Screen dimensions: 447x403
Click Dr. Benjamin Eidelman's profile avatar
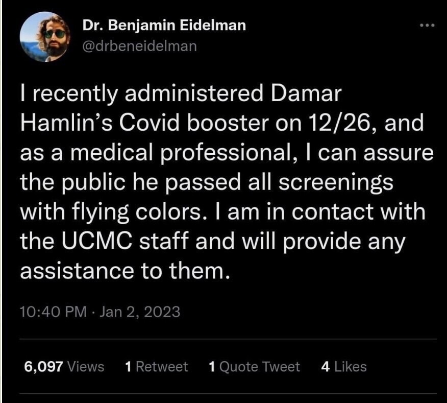click(45, 37)
